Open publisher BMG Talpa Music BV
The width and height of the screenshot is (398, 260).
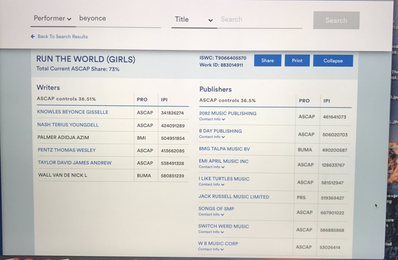point(224,149)
